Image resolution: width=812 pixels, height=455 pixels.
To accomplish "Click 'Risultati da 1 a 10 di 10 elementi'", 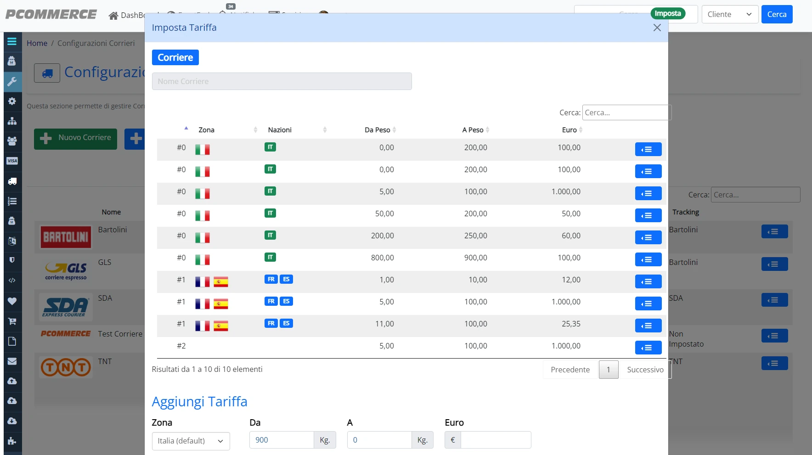I will click(207, 369).
